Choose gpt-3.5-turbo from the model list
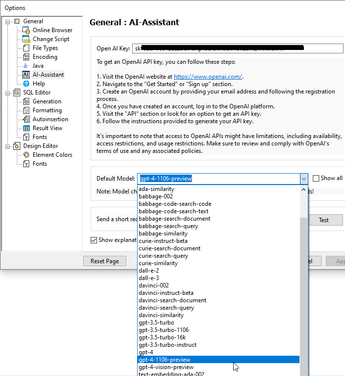The width and height of the screenshot is (345, 376). [x=156, y=323]
